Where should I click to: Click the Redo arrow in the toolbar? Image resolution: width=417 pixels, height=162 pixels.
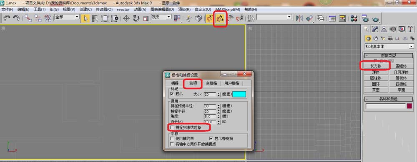tap(16, 18)
